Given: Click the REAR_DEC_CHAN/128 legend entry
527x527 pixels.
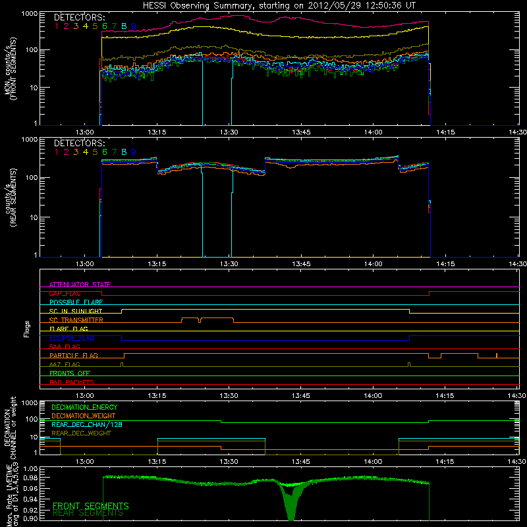Looking at the screenshot, I should tap(87, 424).
